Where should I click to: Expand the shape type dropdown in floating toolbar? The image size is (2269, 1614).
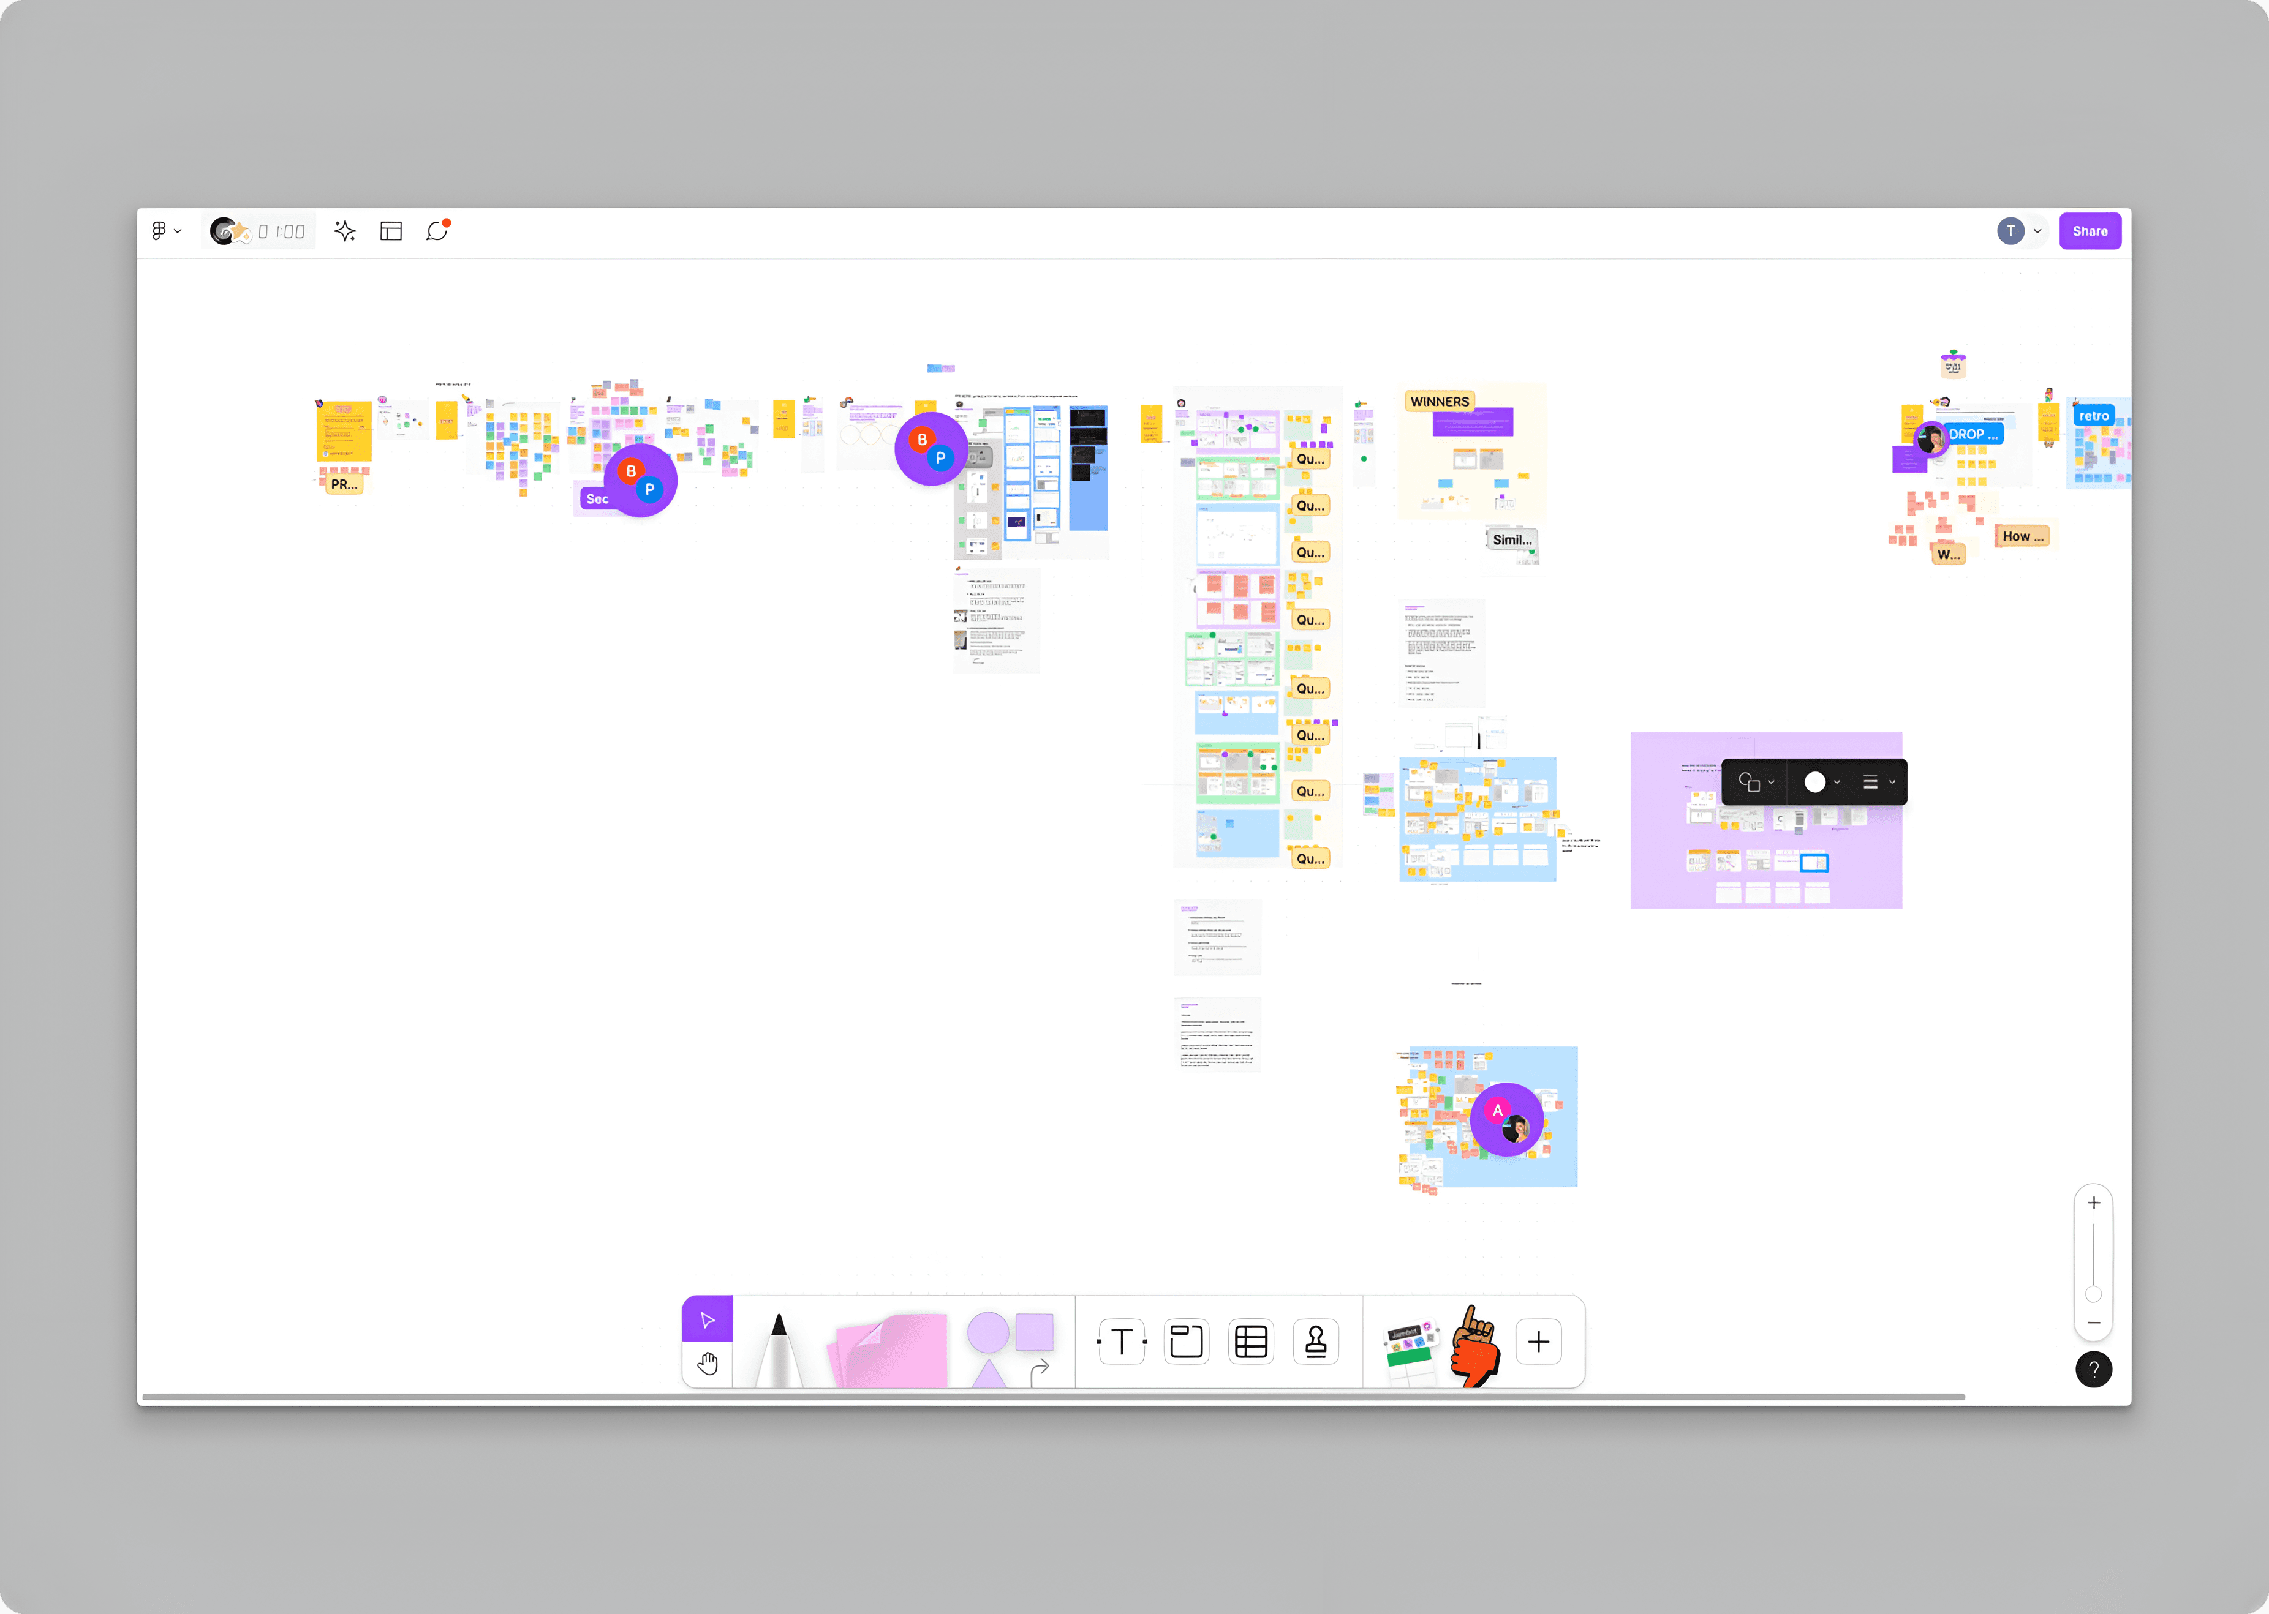coord(1756,782)
